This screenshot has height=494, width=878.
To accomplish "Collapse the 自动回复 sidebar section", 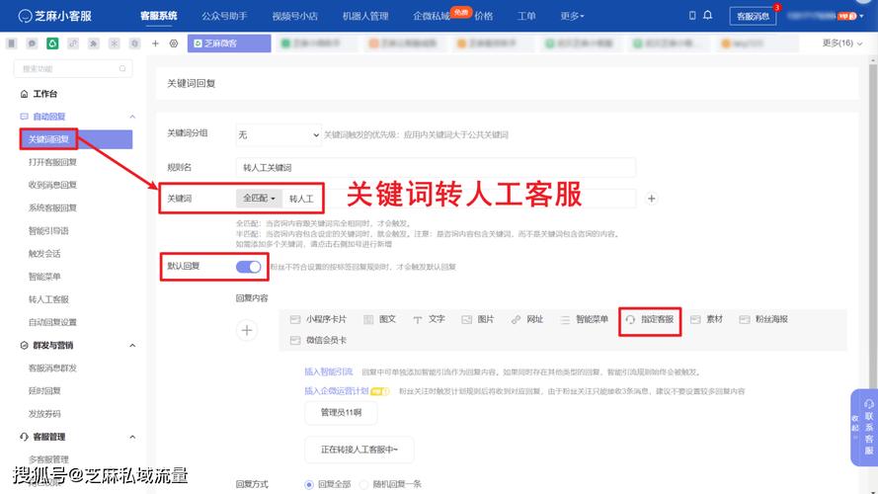I will [132, 117].
